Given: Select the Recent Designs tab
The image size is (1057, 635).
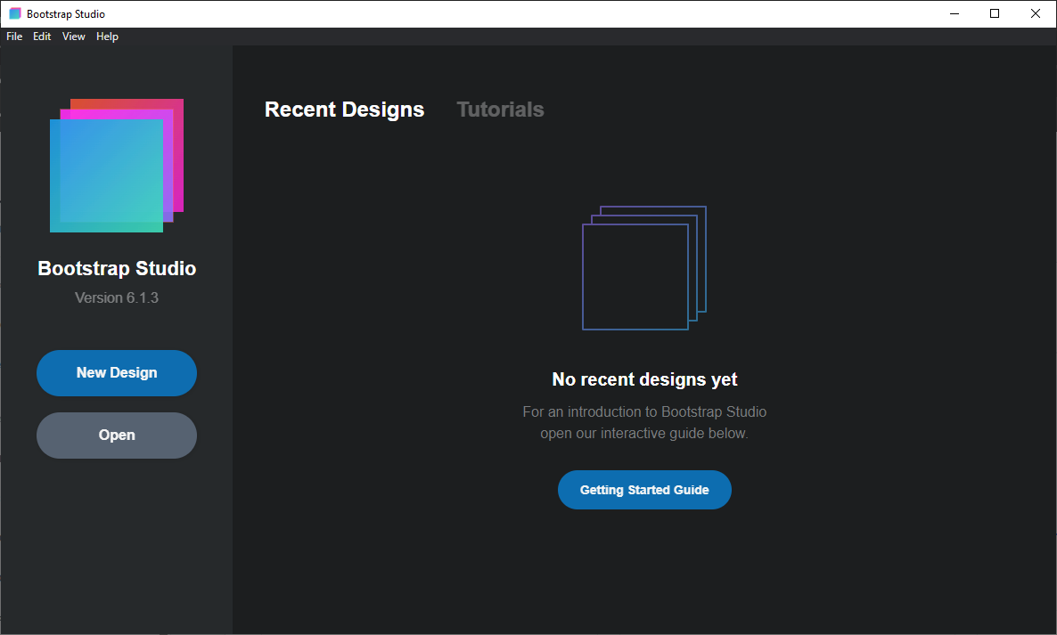Looking at the screenshot, I should tap(344, 110).
